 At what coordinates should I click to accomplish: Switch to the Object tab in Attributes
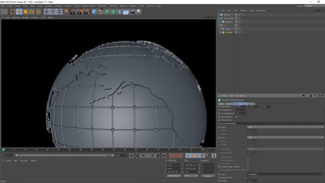(x=236, y=104)
